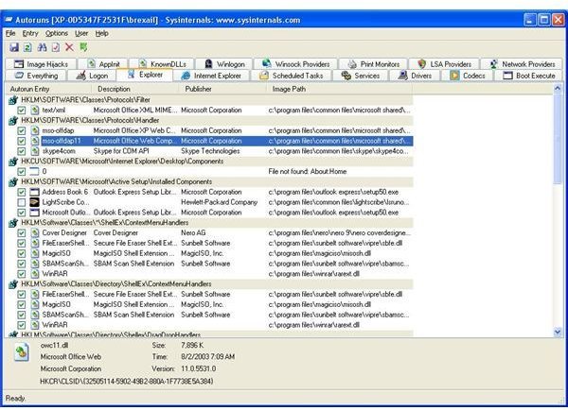Click the Autoruns title bar app icon

tap(9, 20)
